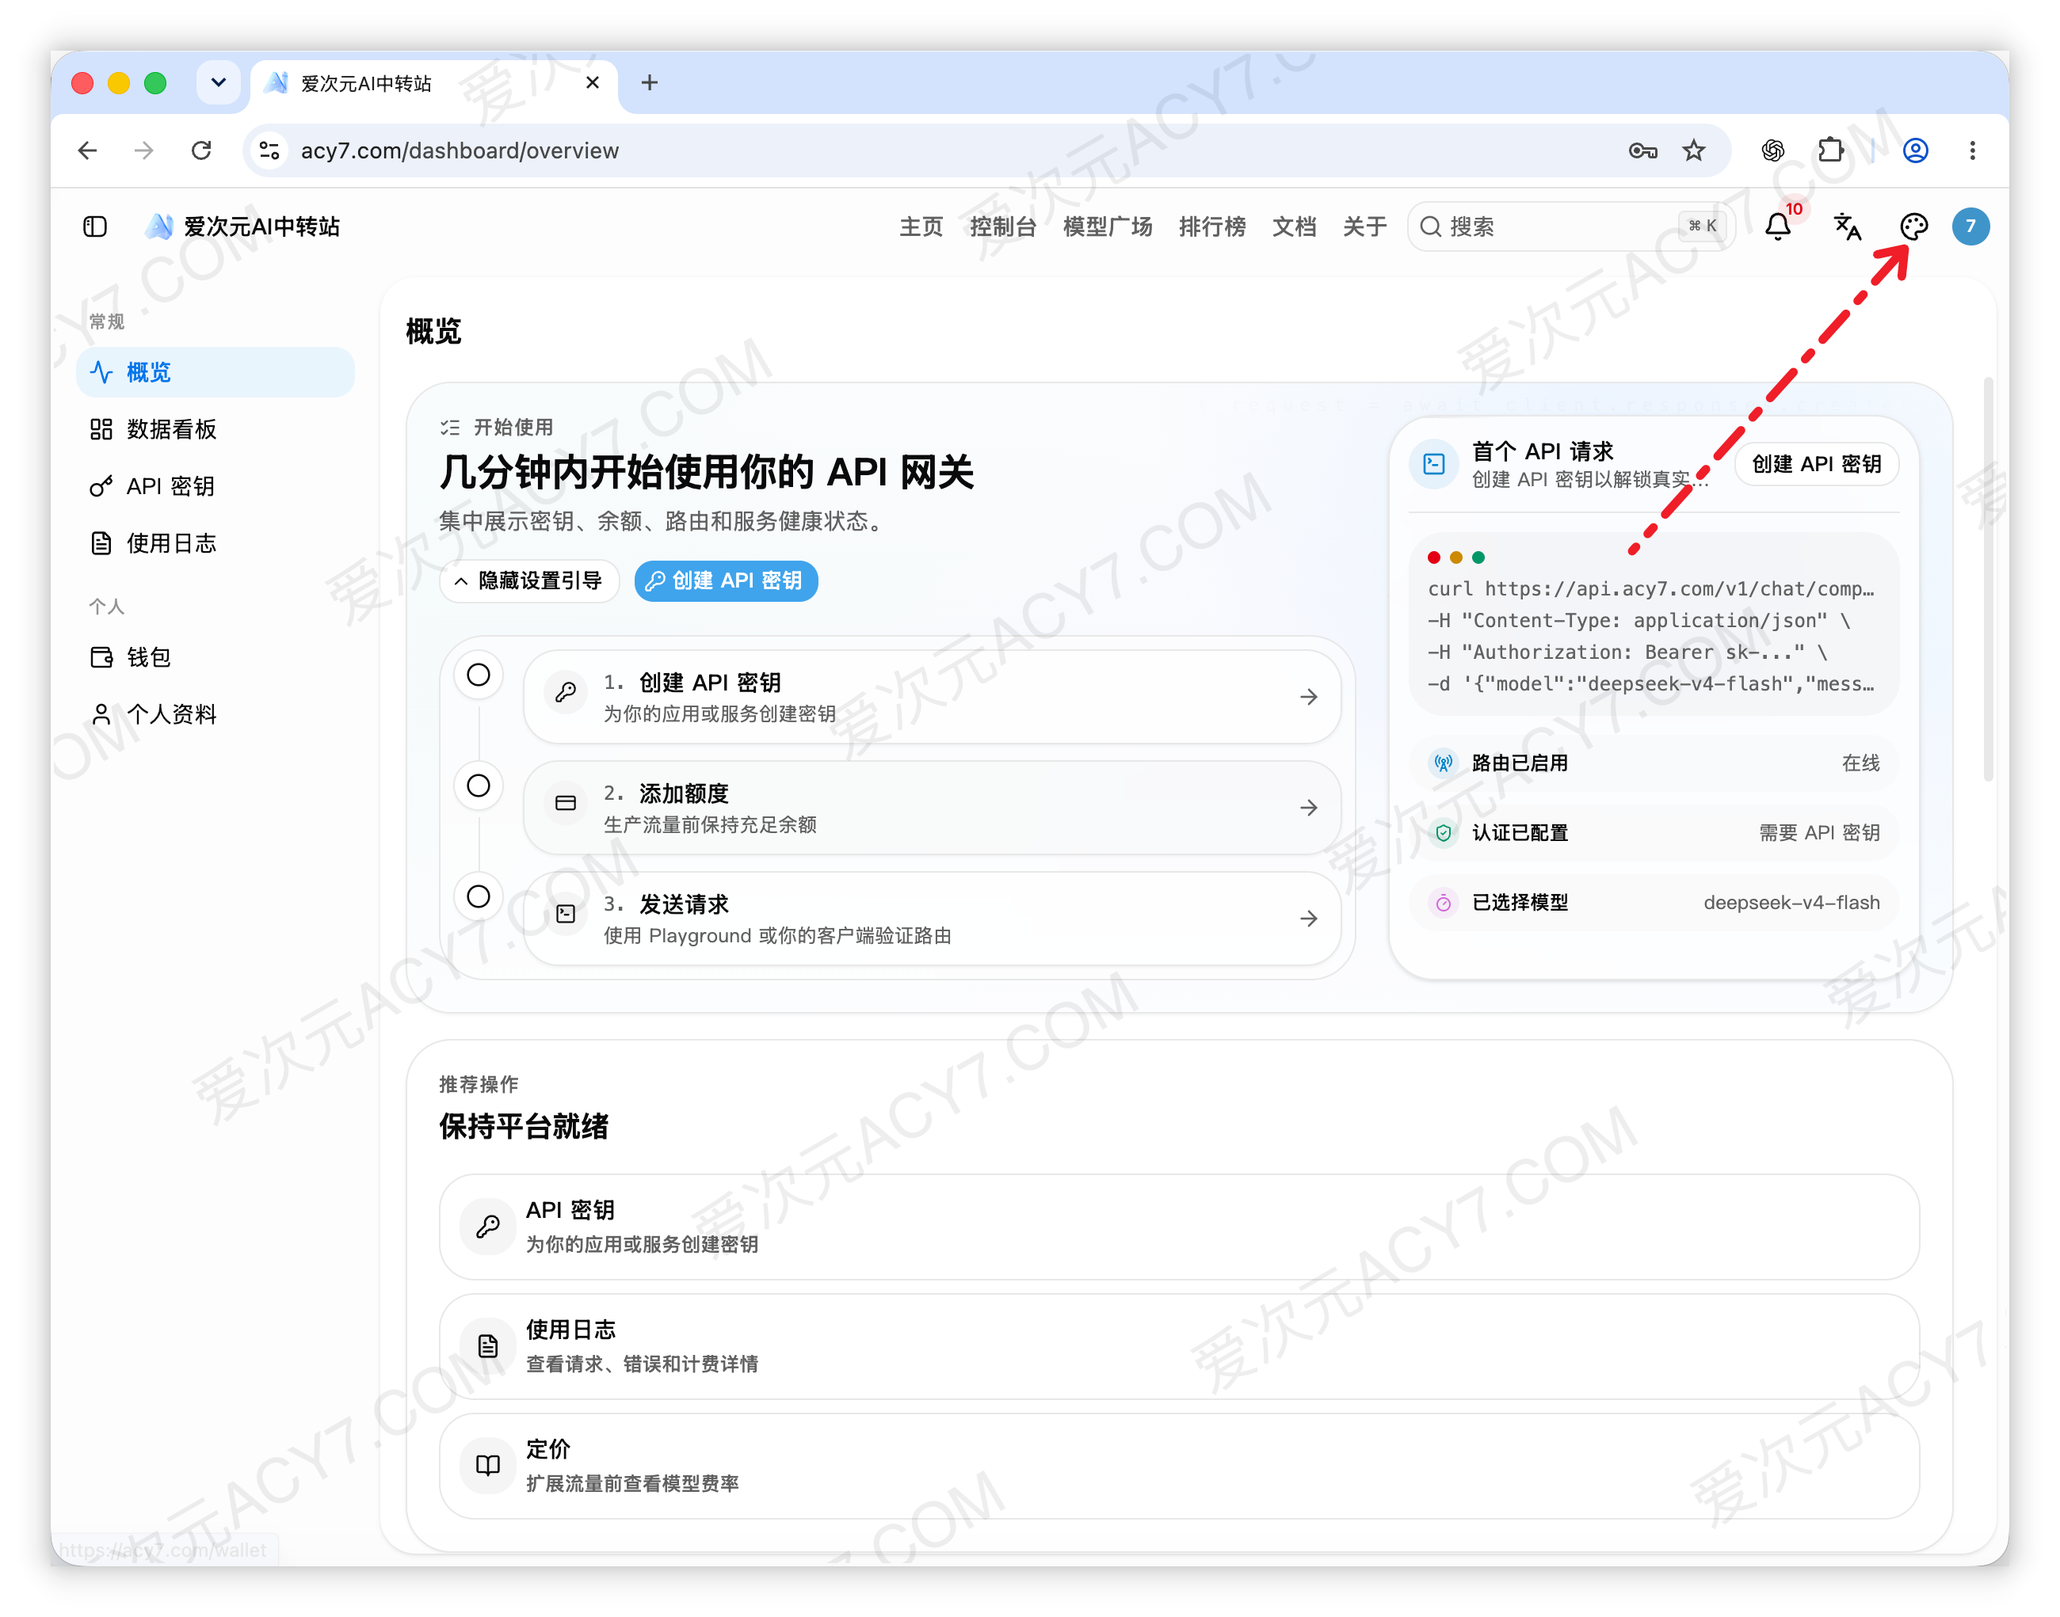Viewport: 2060px width, 1617px height.
Task: Collapse guide with 隐藏设置引导
Action: coord(529,580)
